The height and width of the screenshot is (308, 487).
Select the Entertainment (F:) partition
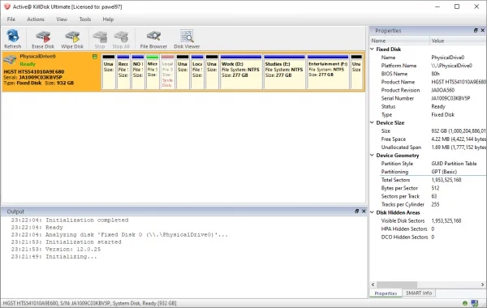[328, 72]
